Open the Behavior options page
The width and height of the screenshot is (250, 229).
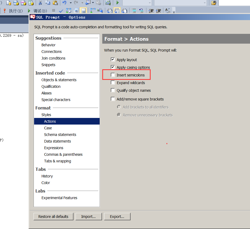tap(48, 45)
